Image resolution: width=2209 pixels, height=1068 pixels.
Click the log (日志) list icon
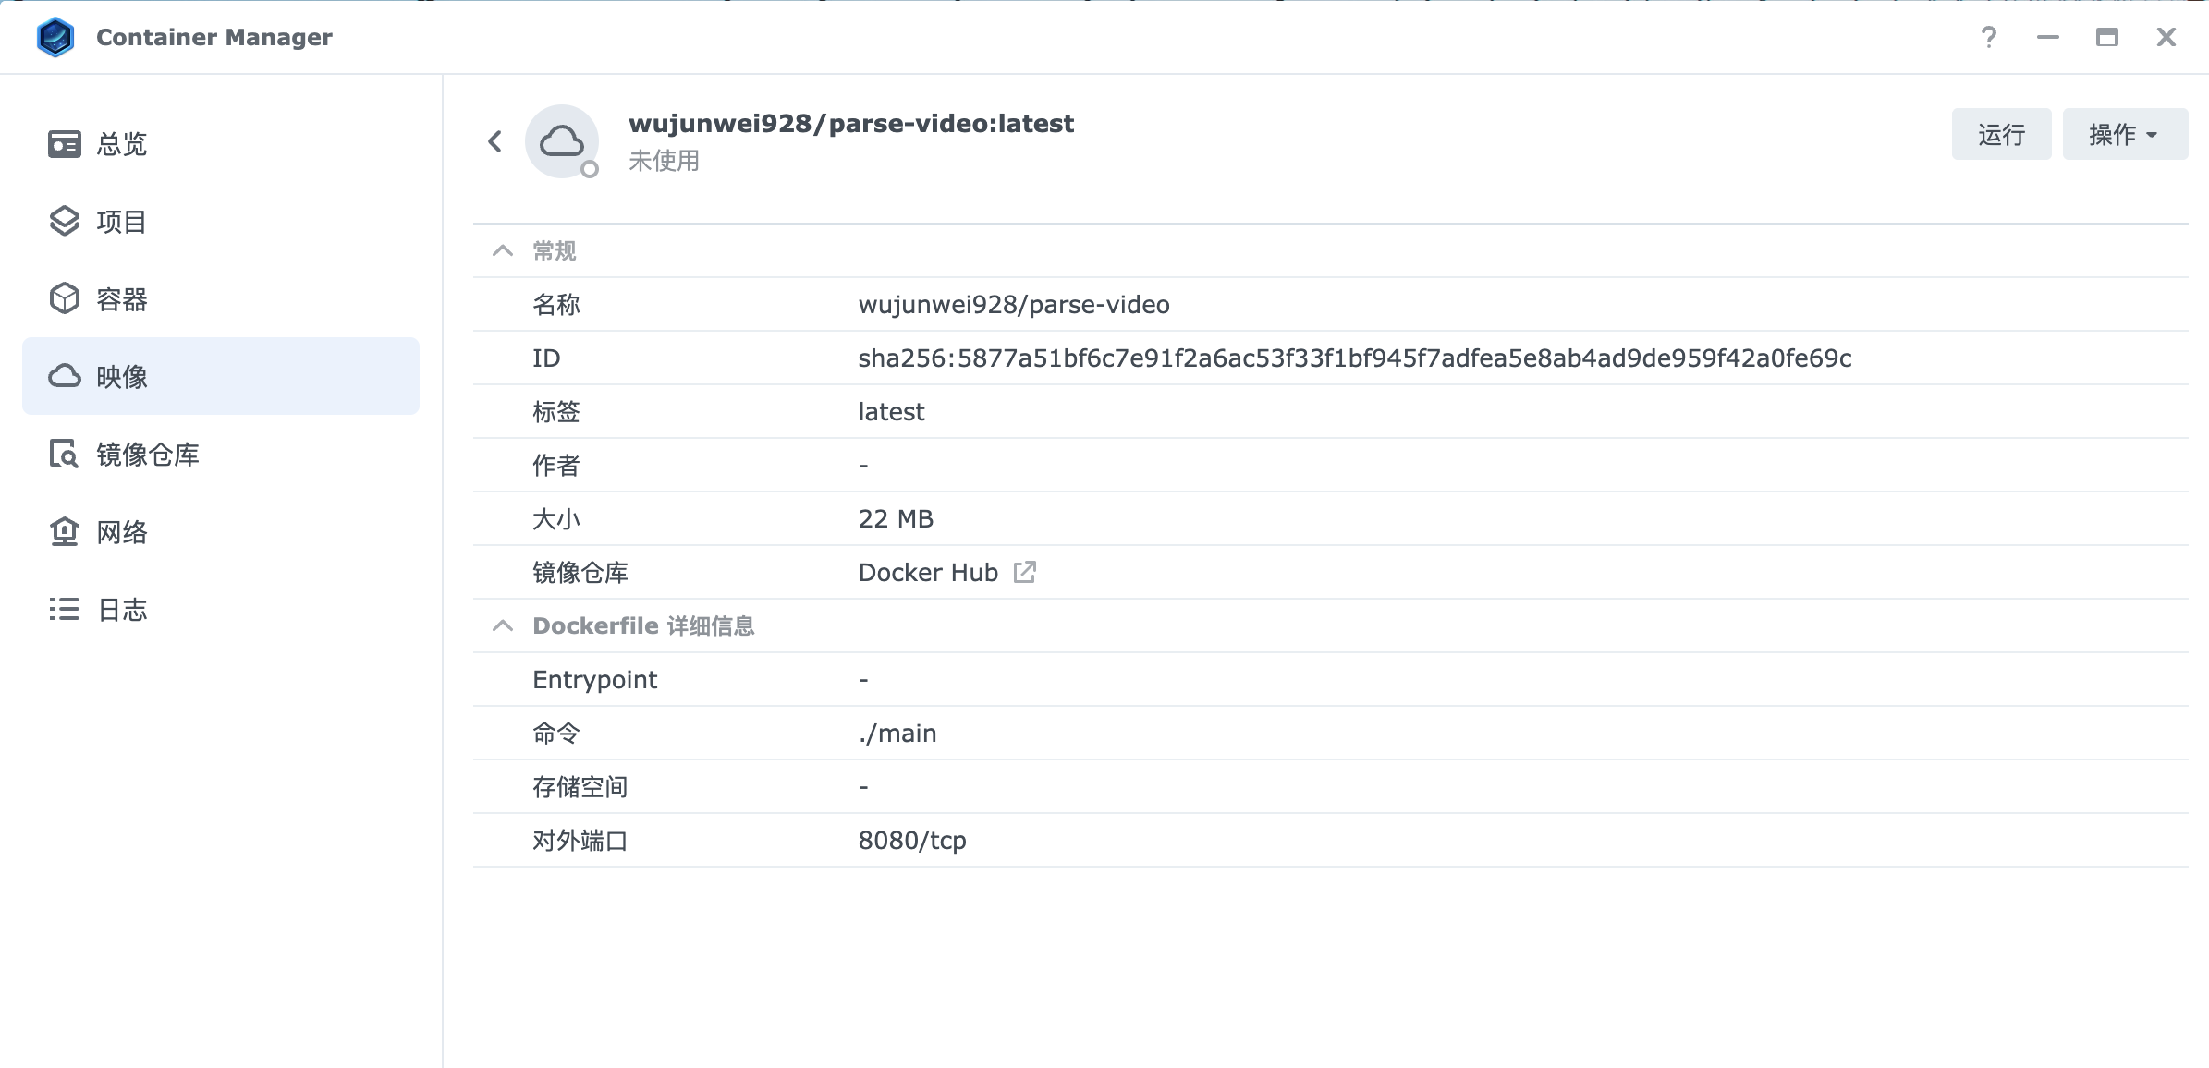coord(64,610)
